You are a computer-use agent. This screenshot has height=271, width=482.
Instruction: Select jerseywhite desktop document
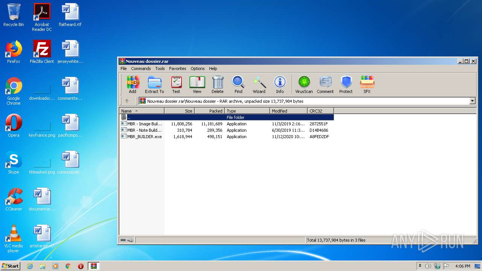[x=70, y=52]
